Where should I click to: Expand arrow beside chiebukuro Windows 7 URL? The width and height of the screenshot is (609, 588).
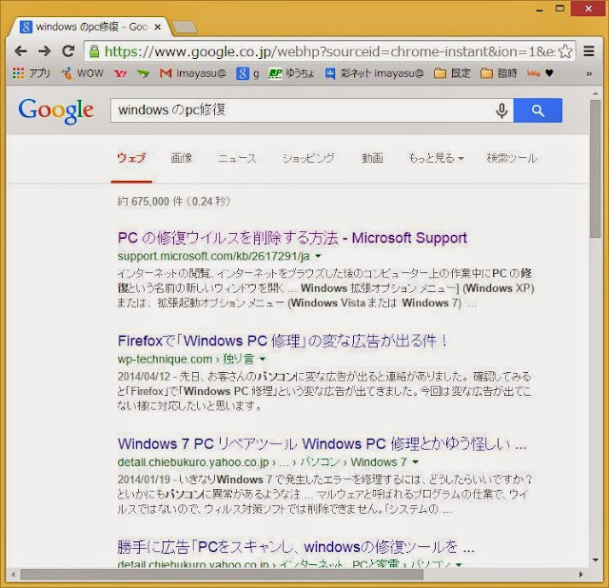[x=416, y=462]
